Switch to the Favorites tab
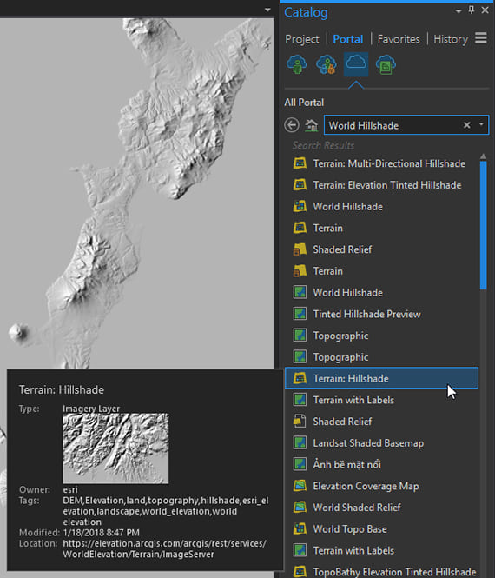 (x=399, y=39)
